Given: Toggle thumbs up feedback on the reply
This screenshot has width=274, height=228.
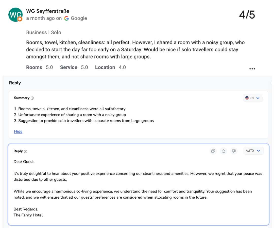Looking at the screenshot, I should point(224,151).
